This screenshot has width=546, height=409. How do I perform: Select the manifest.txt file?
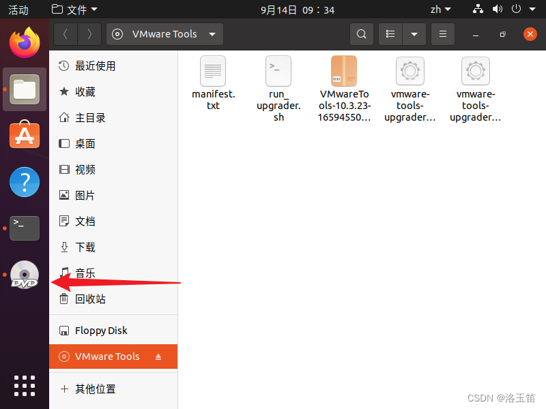pos(213,83)
